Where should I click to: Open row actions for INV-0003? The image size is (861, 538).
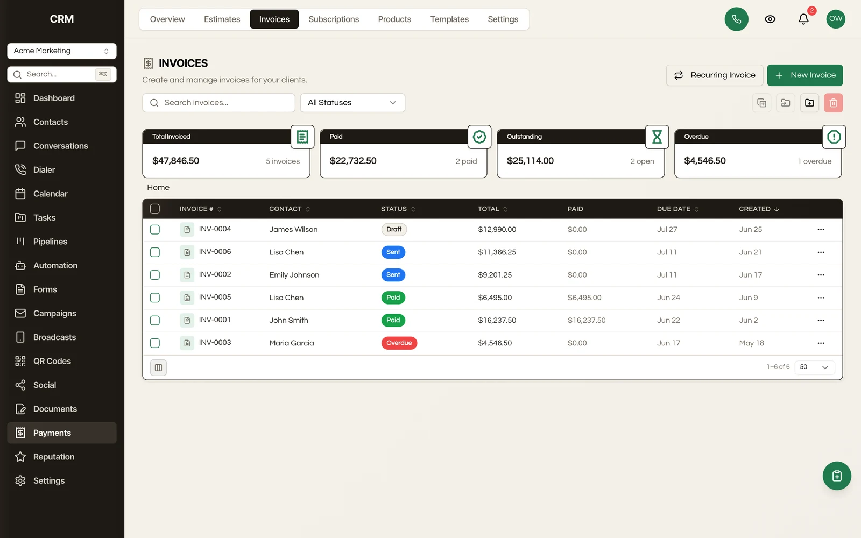821,343
